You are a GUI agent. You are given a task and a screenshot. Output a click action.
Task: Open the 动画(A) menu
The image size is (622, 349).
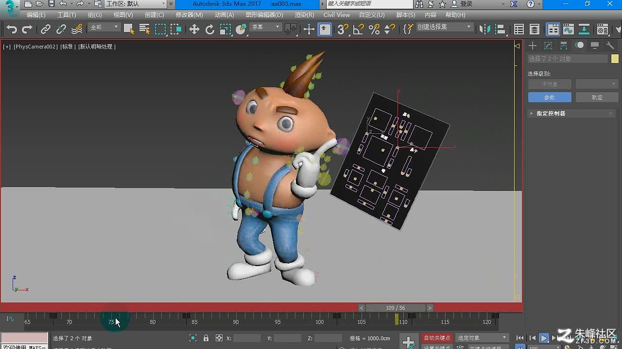[224, 15]
